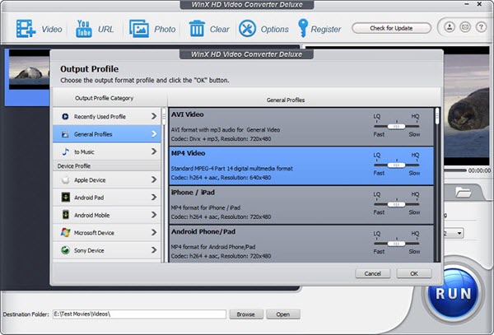494x335 pixels.
Task: Adjust Android Phone/Pad quality slider
Action: 396,244
